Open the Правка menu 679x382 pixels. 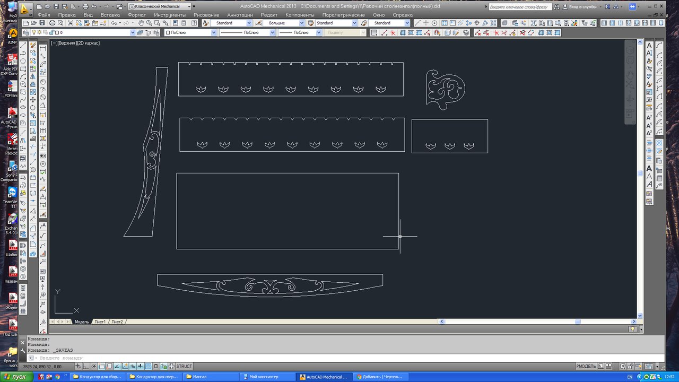pyautogui.click(x=67, y=15)
